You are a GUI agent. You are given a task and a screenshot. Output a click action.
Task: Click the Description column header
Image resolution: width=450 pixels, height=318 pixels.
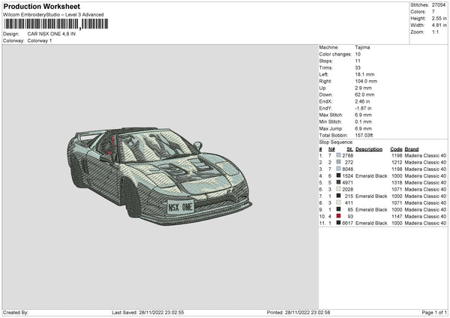tap(369, 148)
